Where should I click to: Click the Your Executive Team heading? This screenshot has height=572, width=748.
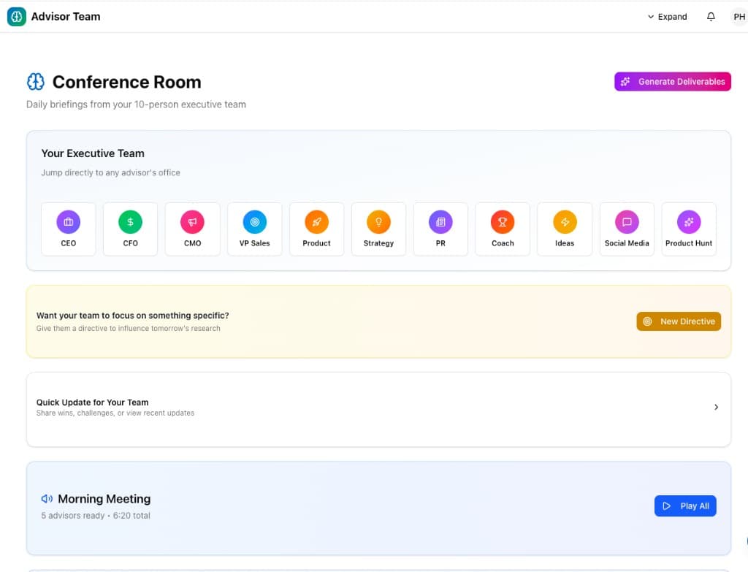[x=93, y=153]
